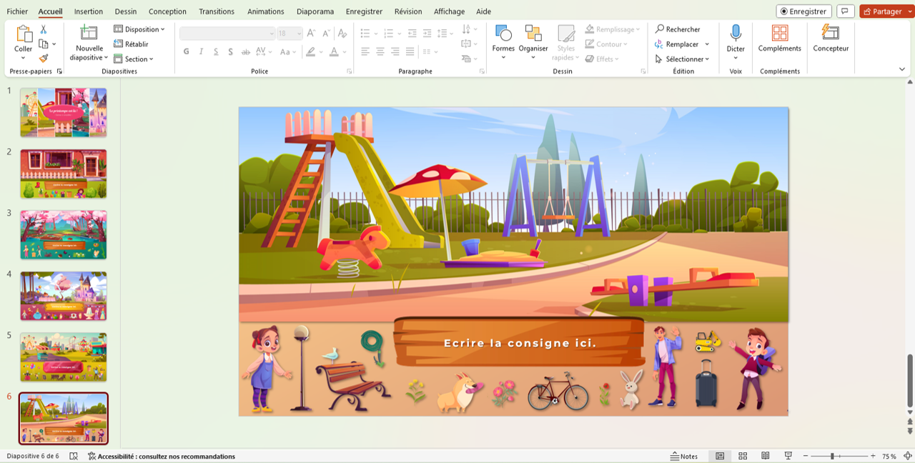Click the Dicter microphone icon

pos(736,33)
